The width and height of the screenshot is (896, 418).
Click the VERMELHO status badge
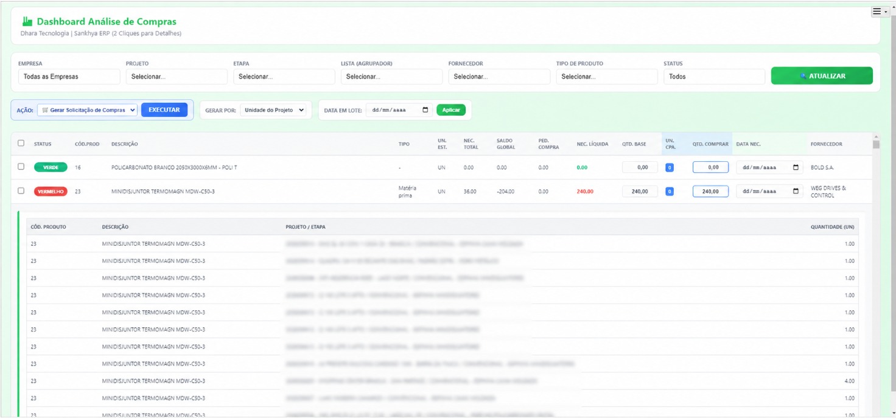click(x=51, y=191)
